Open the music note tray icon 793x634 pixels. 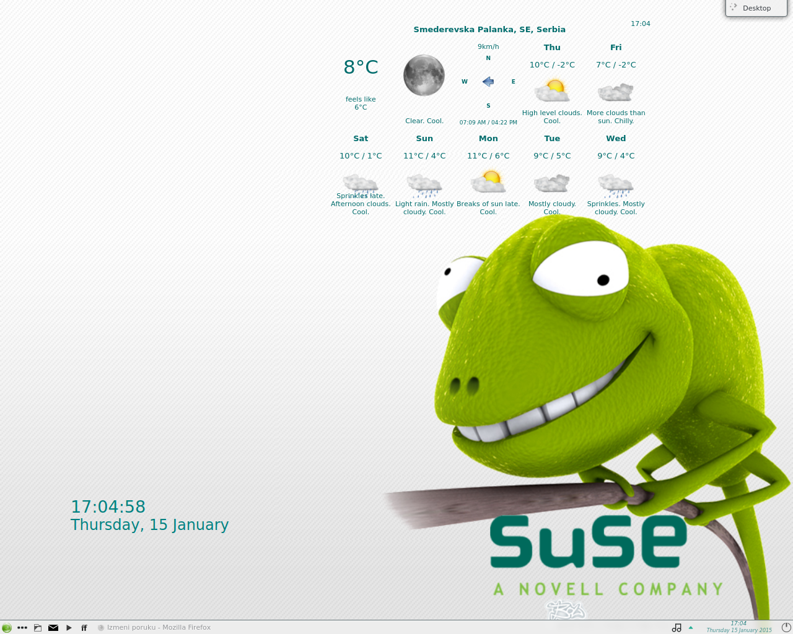(x=677, y=628)
